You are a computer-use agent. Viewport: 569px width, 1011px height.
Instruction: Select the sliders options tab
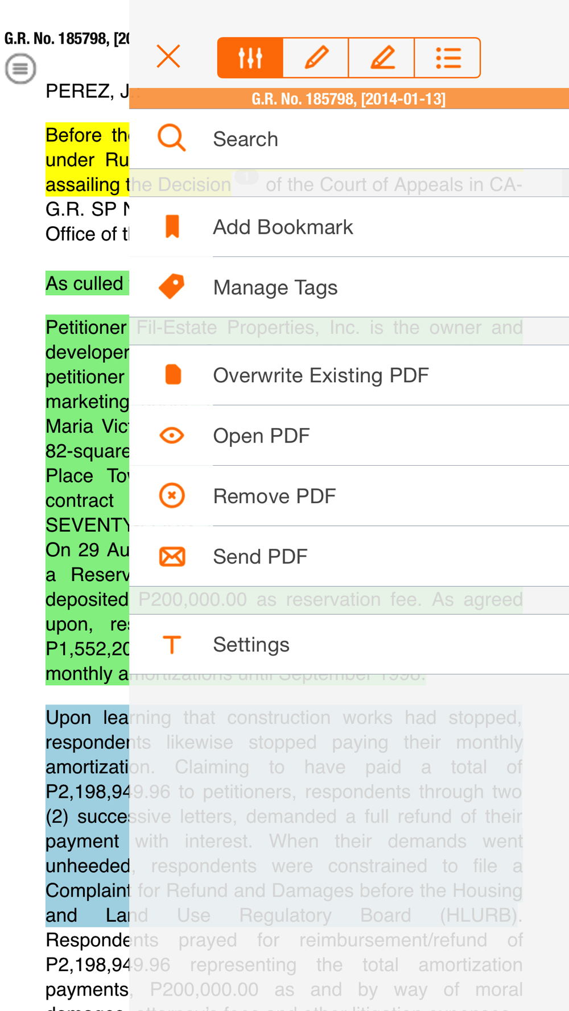click(250, 57)
